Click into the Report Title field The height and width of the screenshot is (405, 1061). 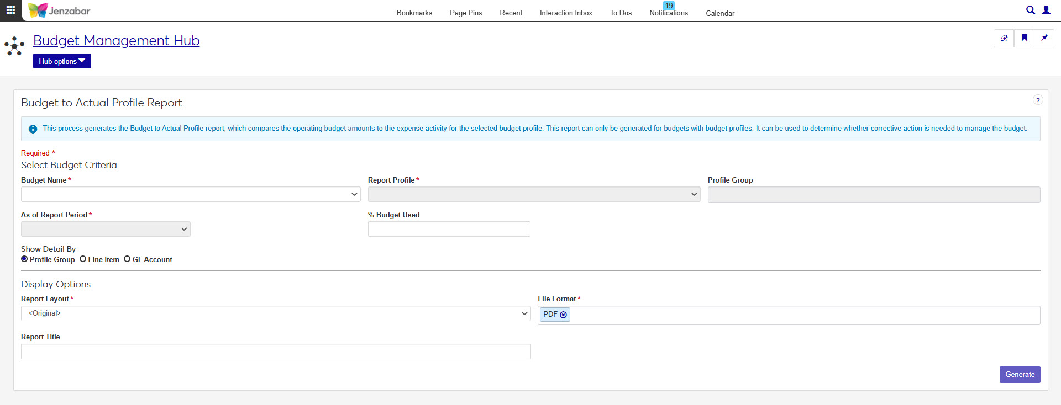pyautogui.click(x=275, y=351)
